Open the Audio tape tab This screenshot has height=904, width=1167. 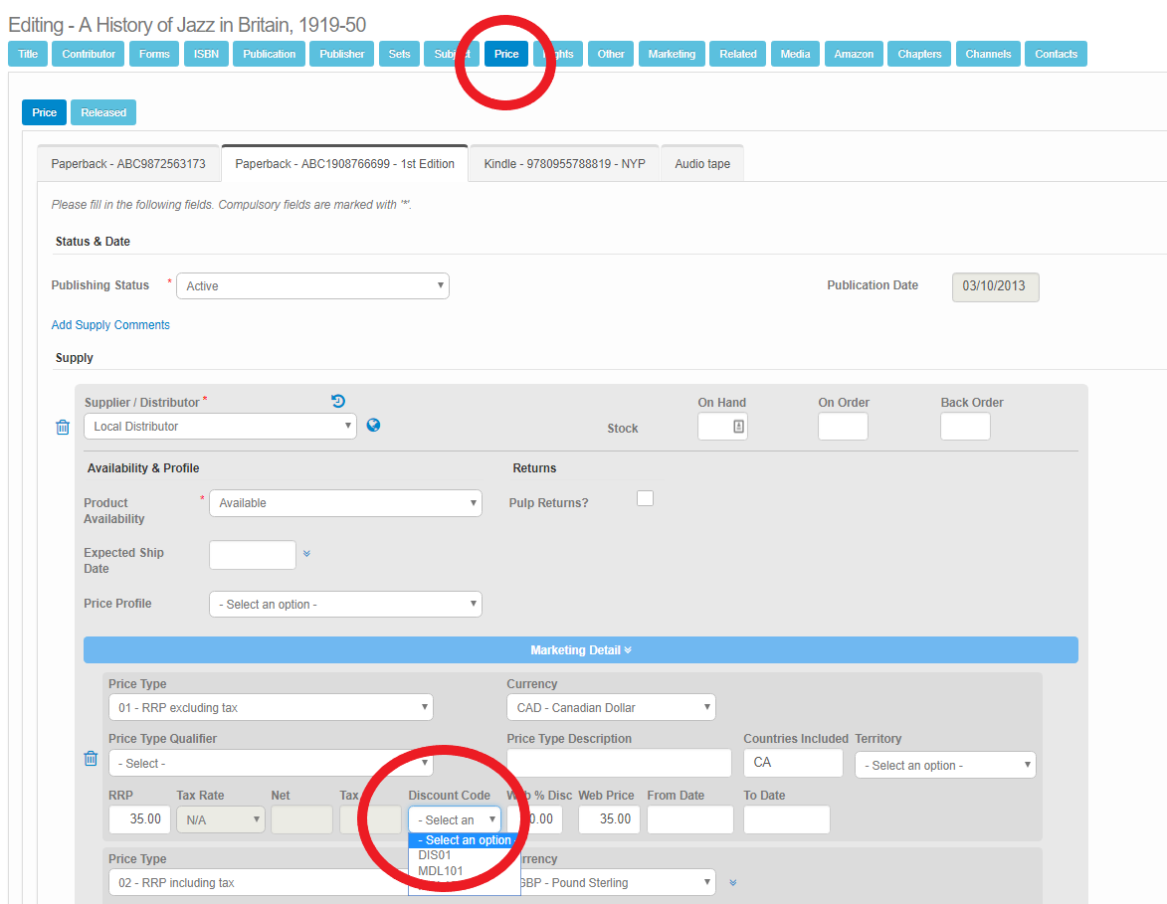[701, 164]
